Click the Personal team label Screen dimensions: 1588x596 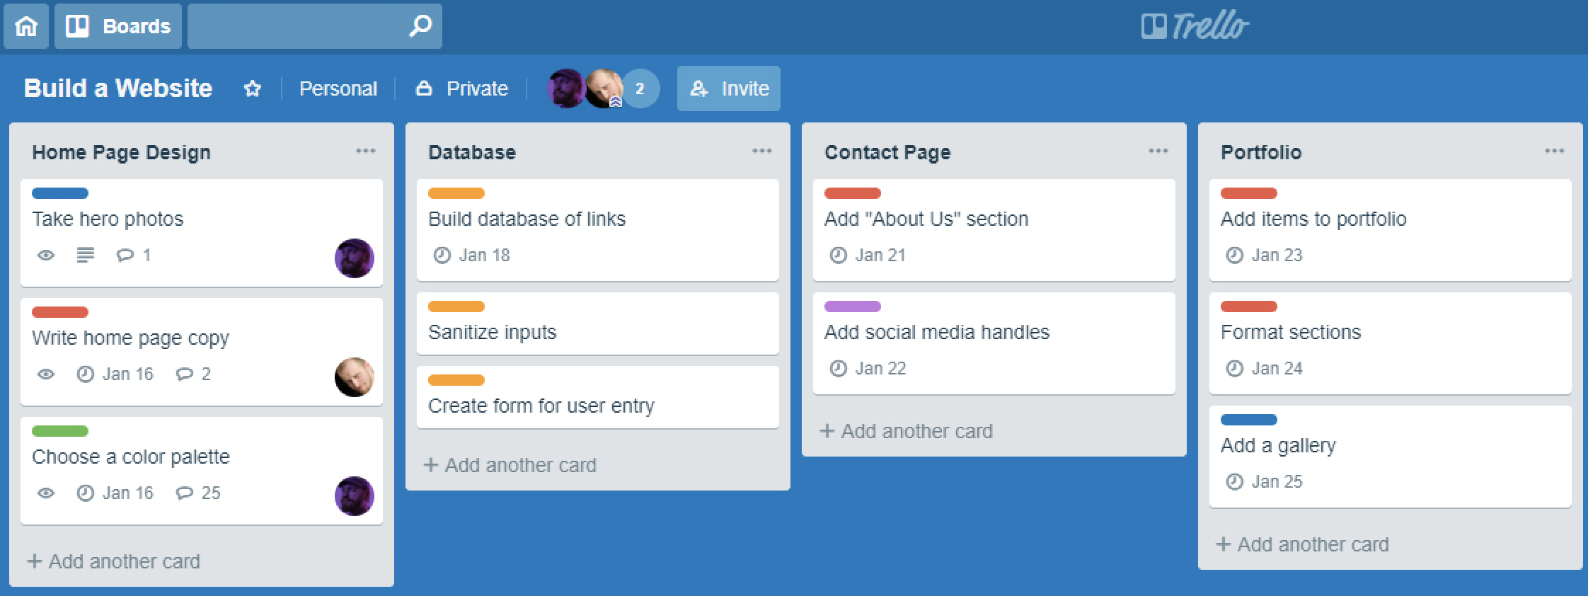(x=338, y=88)
